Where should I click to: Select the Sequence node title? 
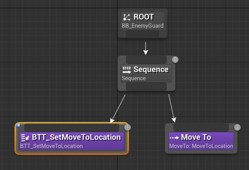[151, 69]
